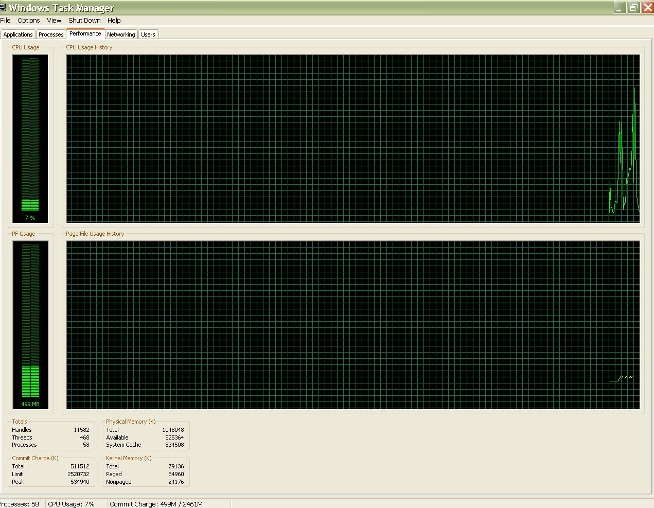
Task: Click the Processes value 58 in Totals
Action: pyautogui.click(x=86, y=445)
